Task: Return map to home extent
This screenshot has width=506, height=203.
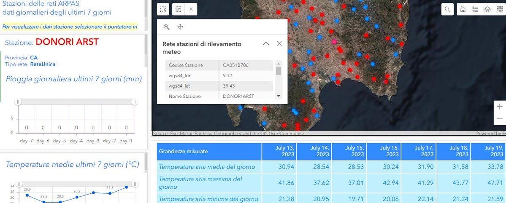Action: (463, 9)
